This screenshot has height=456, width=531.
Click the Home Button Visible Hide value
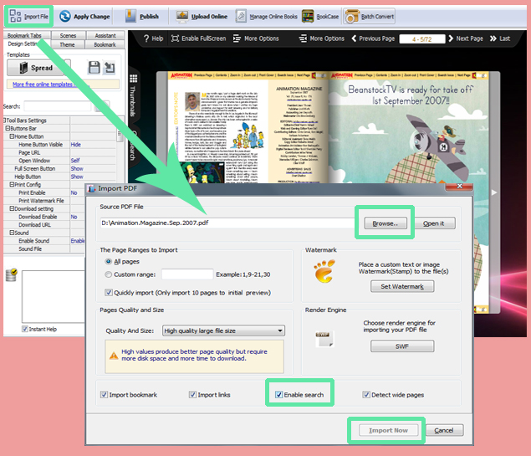coord(76,144)
